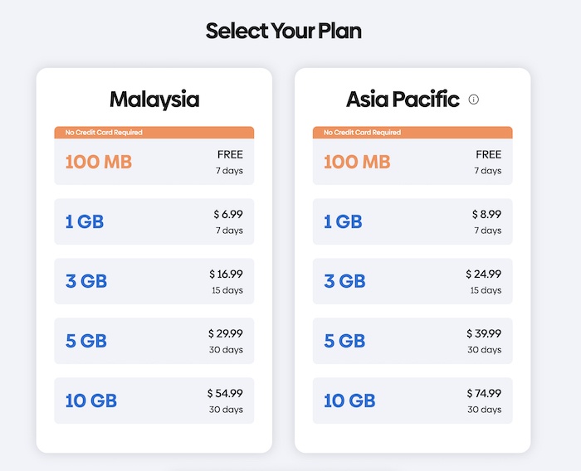
Task: Select the free 100 MB Malaysia plan
Action: 154,162
